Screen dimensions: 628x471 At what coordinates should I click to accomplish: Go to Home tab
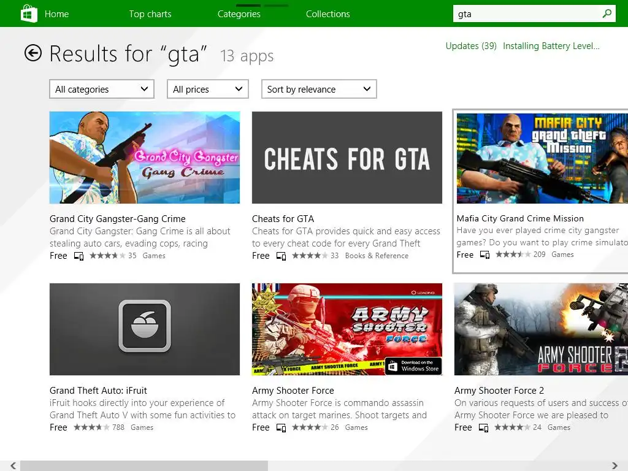click(56, 14)
